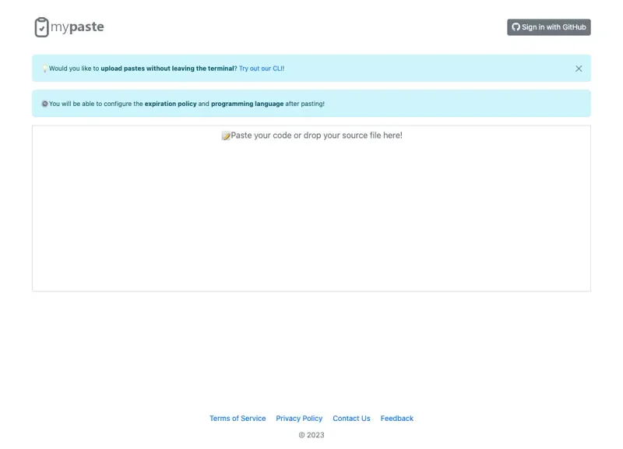Open the 'Try out our CLI!' link
The width and height of the screenshot is (623, 449).
pos(260,69)
